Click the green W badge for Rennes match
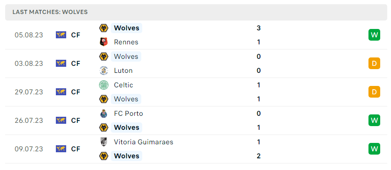391x170 pixels. [374, 35]
